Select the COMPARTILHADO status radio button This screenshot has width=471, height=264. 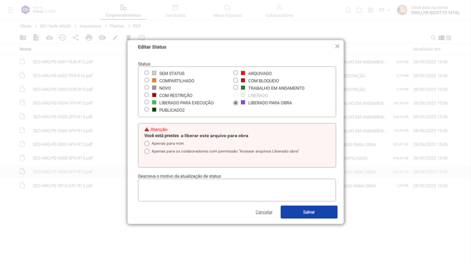tap(147, 80)
